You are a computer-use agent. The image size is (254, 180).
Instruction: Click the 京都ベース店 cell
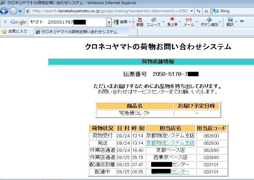pyautogui.click(x=170, y=150)
